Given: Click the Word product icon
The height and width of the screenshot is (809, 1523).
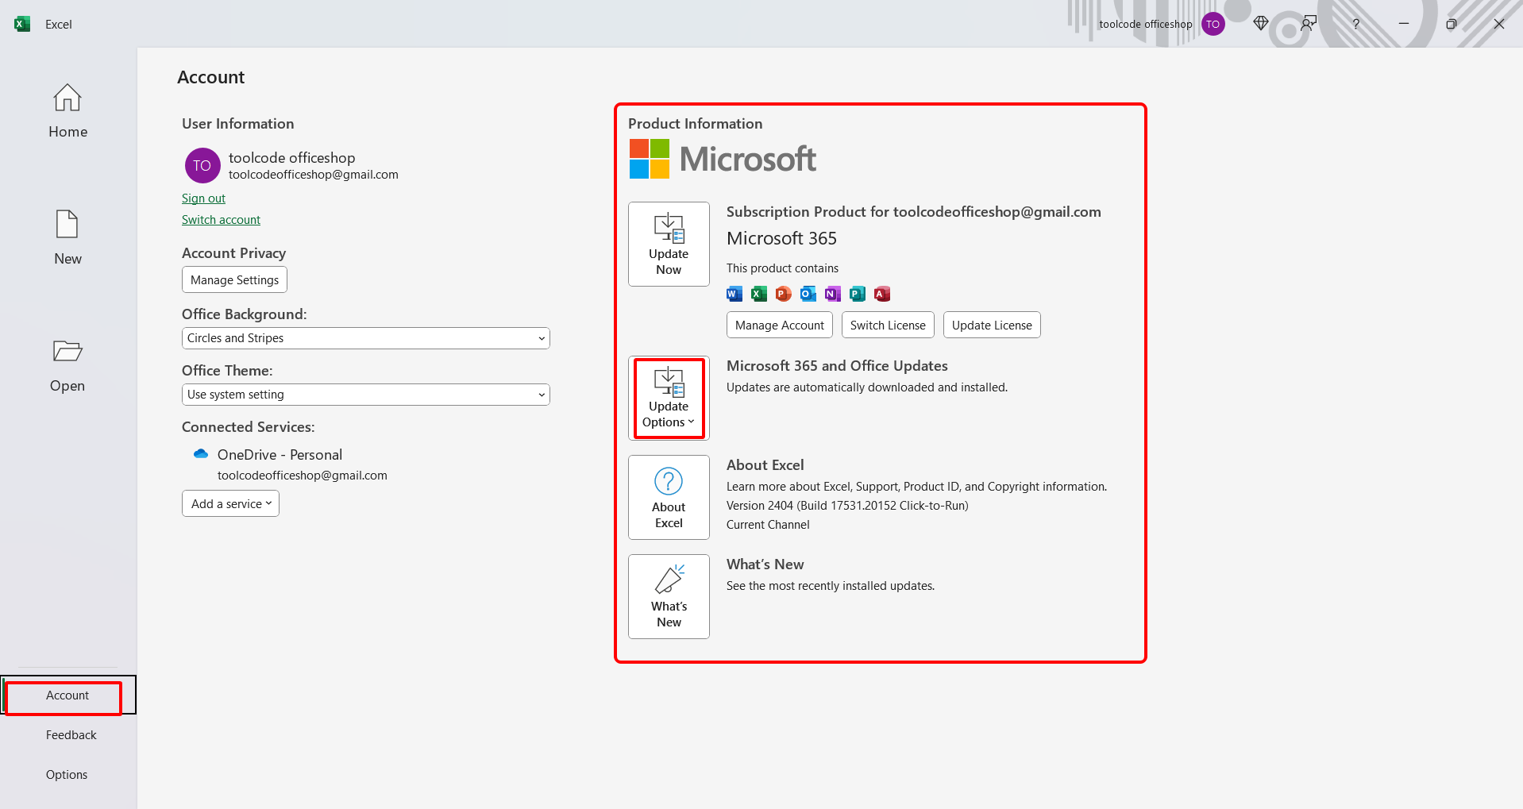Looking at the screenshot, I should (x=735, y=294).
